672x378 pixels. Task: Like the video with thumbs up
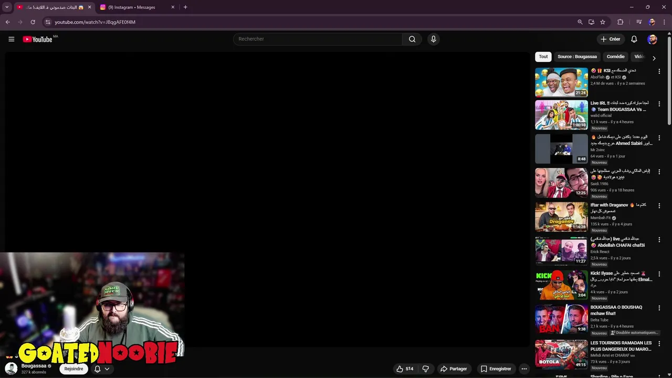pyautogui.click(x=405, y=369)
